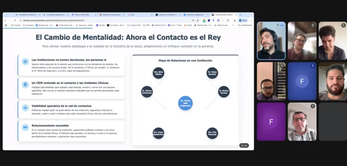The width and height of the screenshot is (347, 166).
Task: Go back using browser back arrow
Action: [x=5, y=20]
